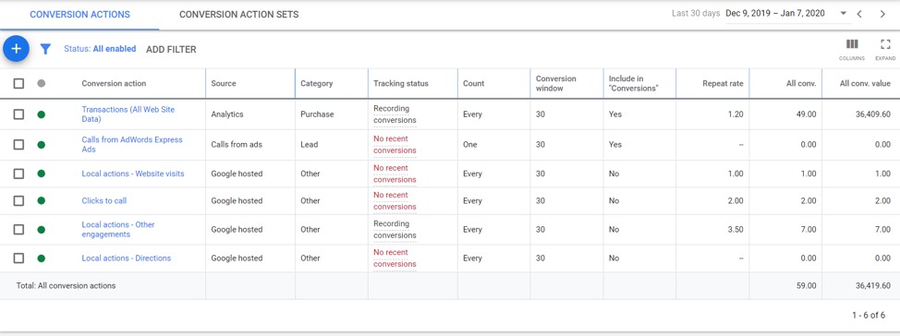Open the date range dropdown arrow
This screenshot has height=336, width=900.
844,14
